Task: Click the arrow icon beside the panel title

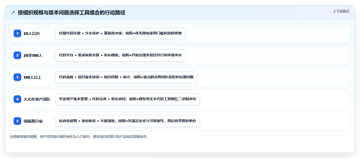Action: click(x=13, y=13)
